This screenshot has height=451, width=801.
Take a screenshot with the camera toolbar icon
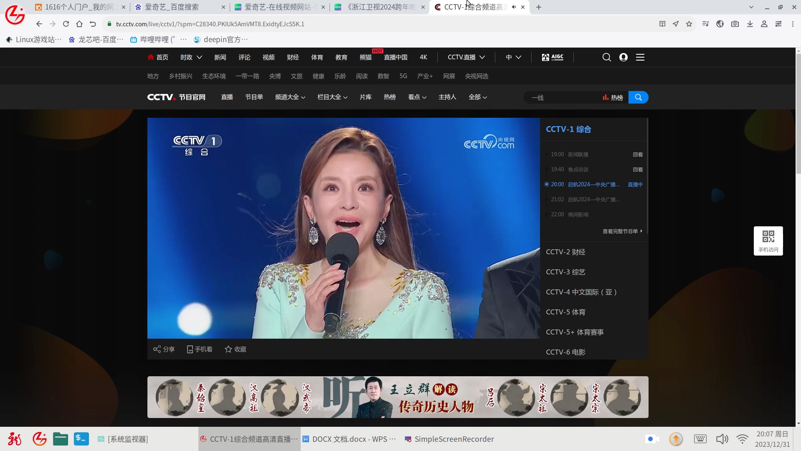click(735, 24)
